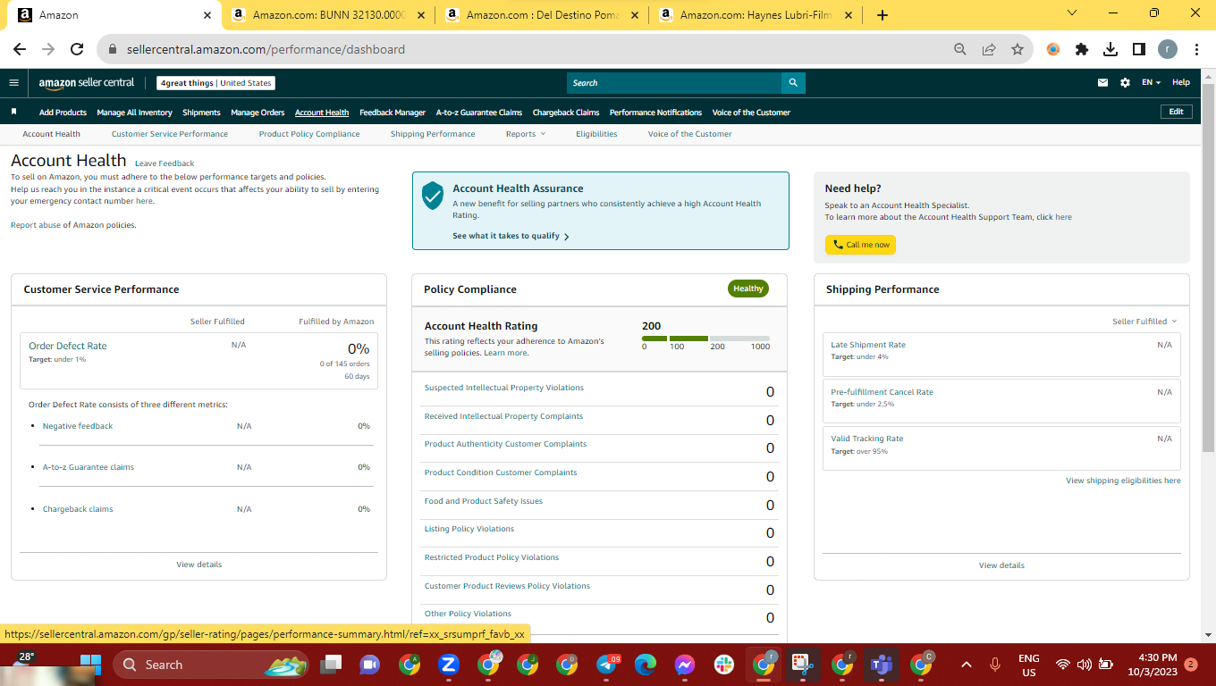Open Add Products in the top menu

coord(63,113)
